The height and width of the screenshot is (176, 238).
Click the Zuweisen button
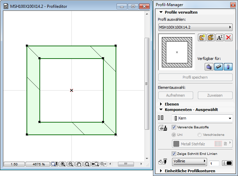[215, 95]
